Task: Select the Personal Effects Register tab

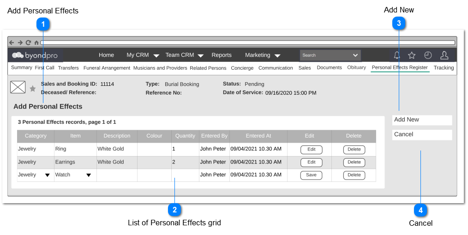Action: tap(400, 68)
